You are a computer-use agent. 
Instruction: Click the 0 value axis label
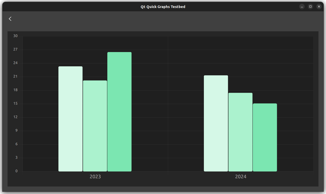[17, 171]
